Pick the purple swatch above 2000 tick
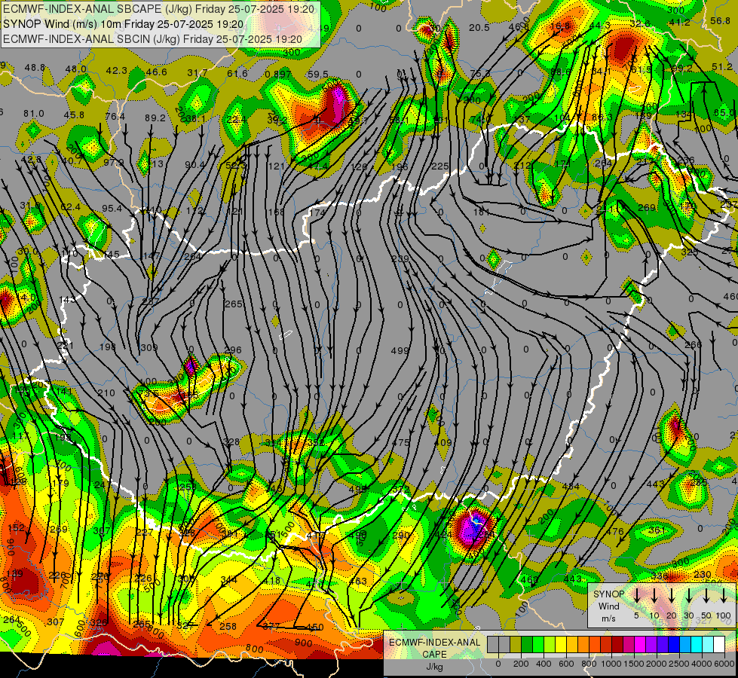The height and width of the screenshot is (678, 738). point(651,644)
